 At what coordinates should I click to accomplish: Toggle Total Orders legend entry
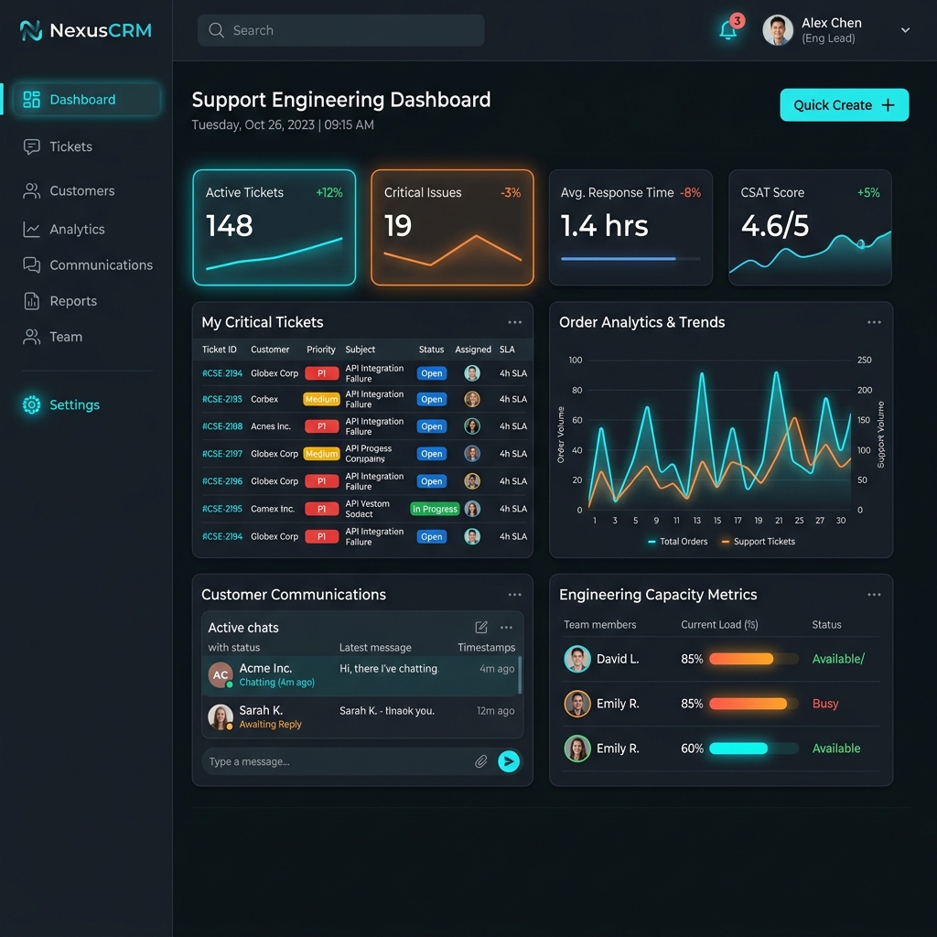click(x=678, y=542)
